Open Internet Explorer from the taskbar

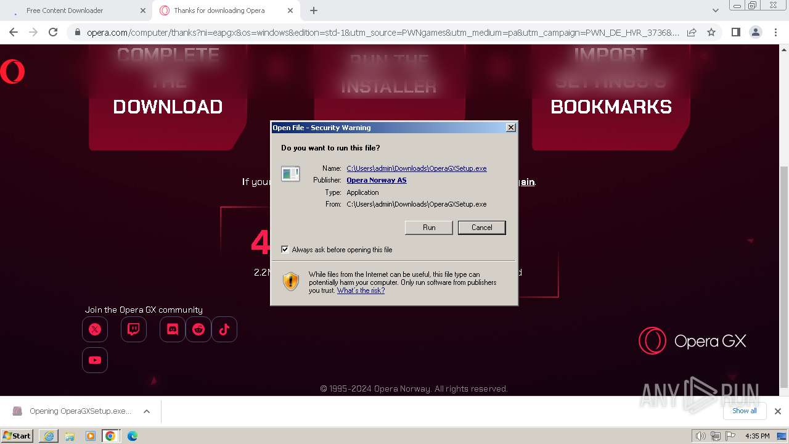pos(49,436)
